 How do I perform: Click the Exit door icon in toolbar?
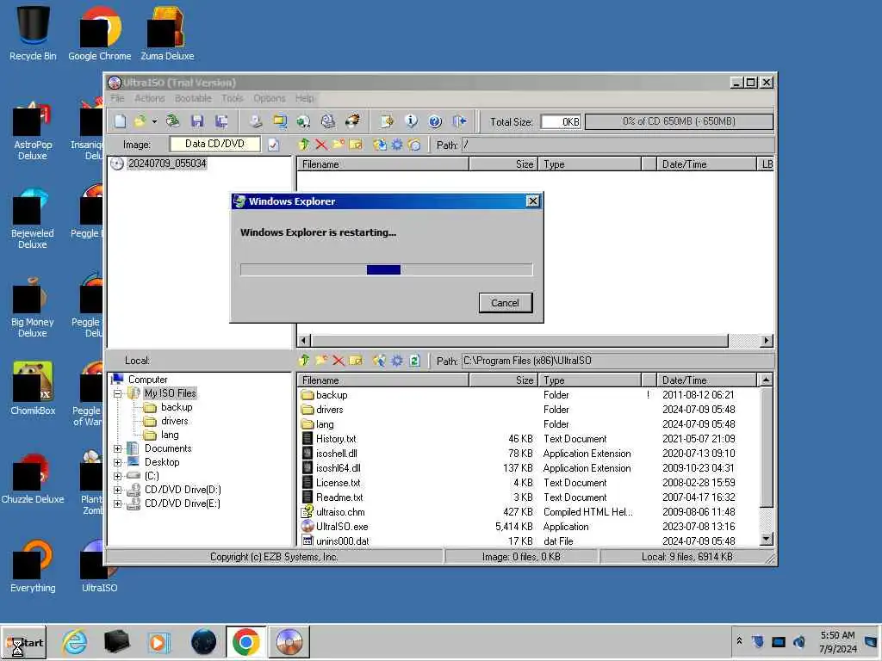460,121
